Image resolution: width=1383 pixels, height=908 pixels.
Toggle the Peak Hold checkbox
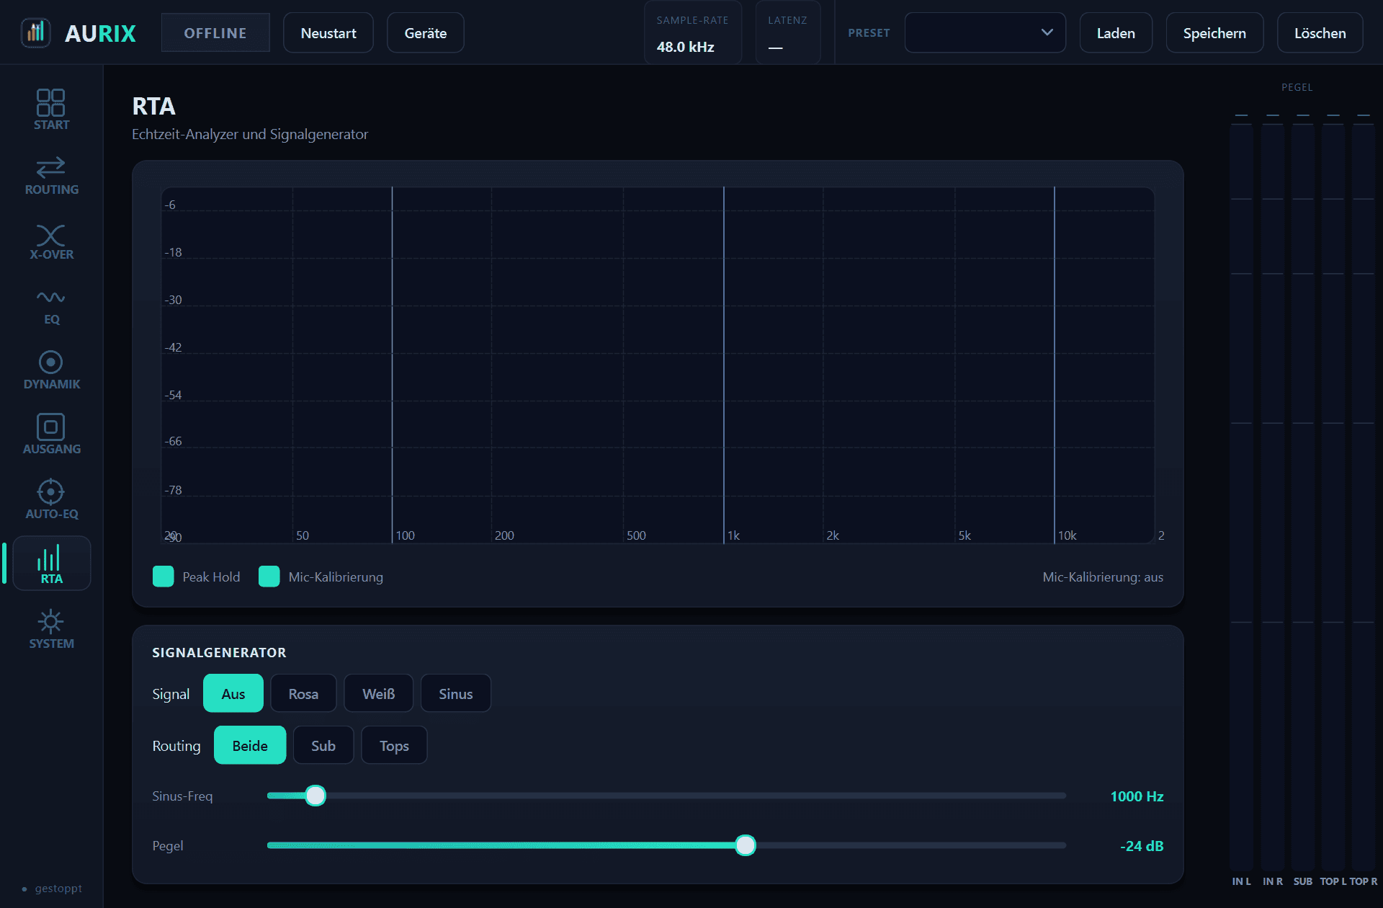tap(164, 577)
